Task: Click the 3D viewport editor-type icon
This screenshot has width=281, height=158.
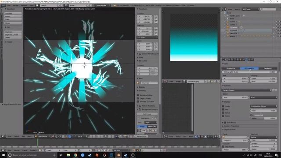Action: tap(4, 136)
